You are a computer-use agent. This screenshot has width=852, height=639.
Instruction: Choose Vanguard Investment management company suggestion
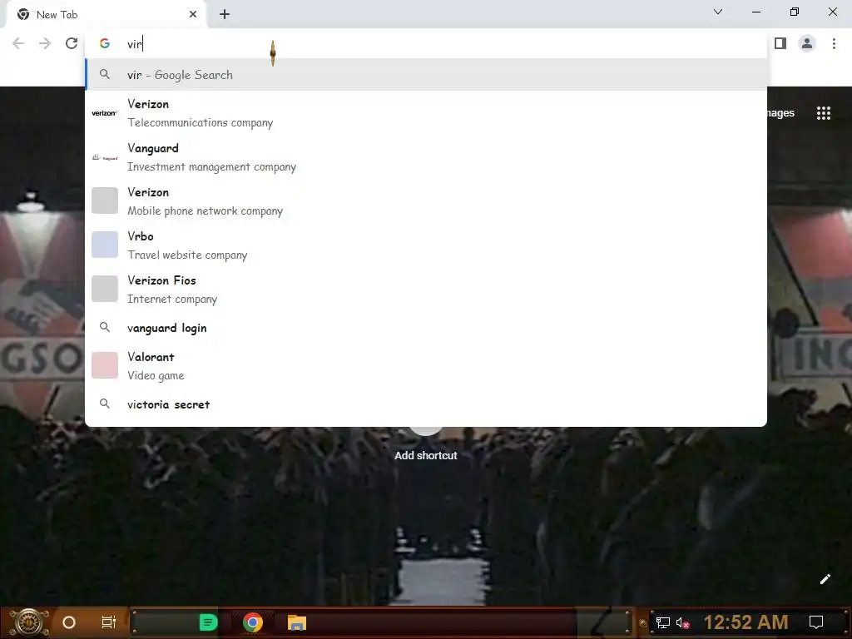tap(426, 157)
